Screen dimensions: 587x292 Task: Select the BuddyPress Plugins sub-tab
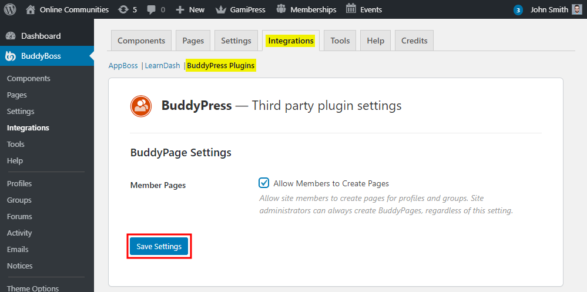(x=221, y=66)
